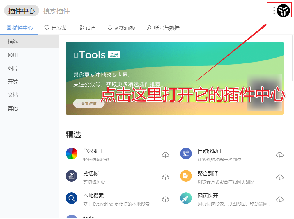Click the 基于 Everything 更便捷的本地搜索 description
The height and width of the screenshot is (219, 294).
tap(116, 204)
